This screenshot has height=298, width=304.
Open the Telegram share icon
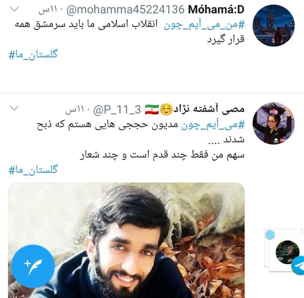pyautogui.click(x=298, y=265)
